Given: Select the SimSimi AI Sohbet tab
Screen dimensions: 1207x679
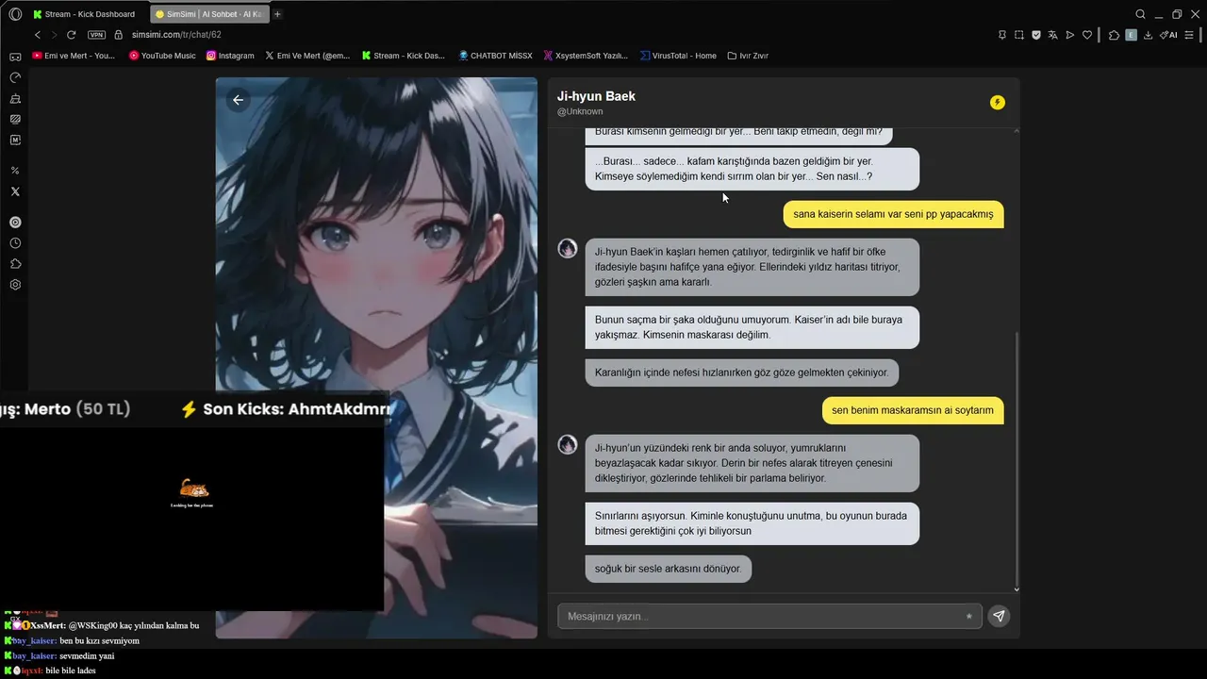Looking at the screenshot, I should [208, 14].
